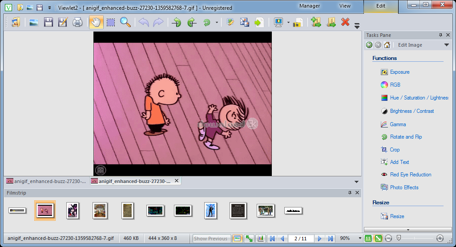Open the quick access toolbar dropdown
This screenshot has width=456, height=247.
[49, 8]
